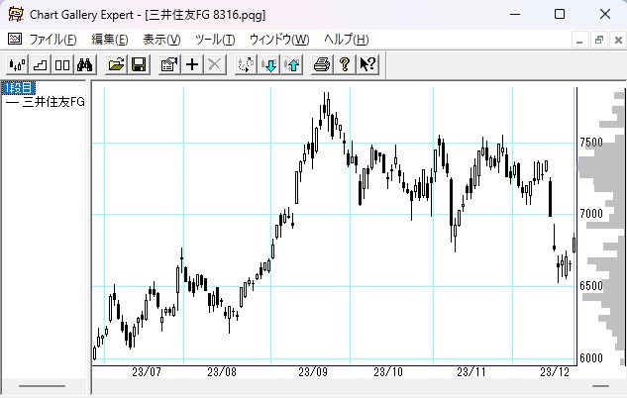The height and width of the screenshot is (398, 627).
Task: Activate the context help pointer icon
Action: click(x=366, y=64)
